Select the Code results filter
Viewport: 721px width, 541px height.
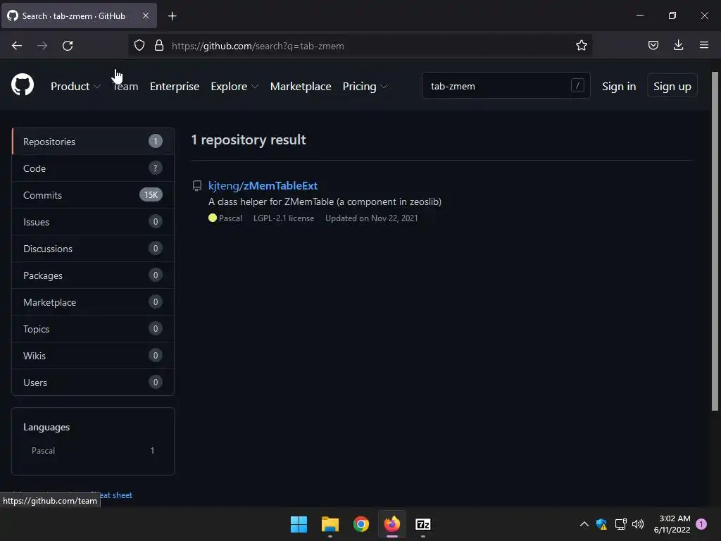tap(93, 168)
